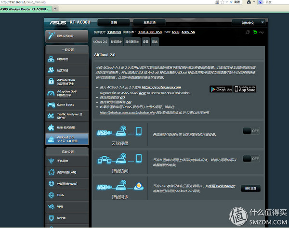Click the operation mode wireless router link

(114, 32)
